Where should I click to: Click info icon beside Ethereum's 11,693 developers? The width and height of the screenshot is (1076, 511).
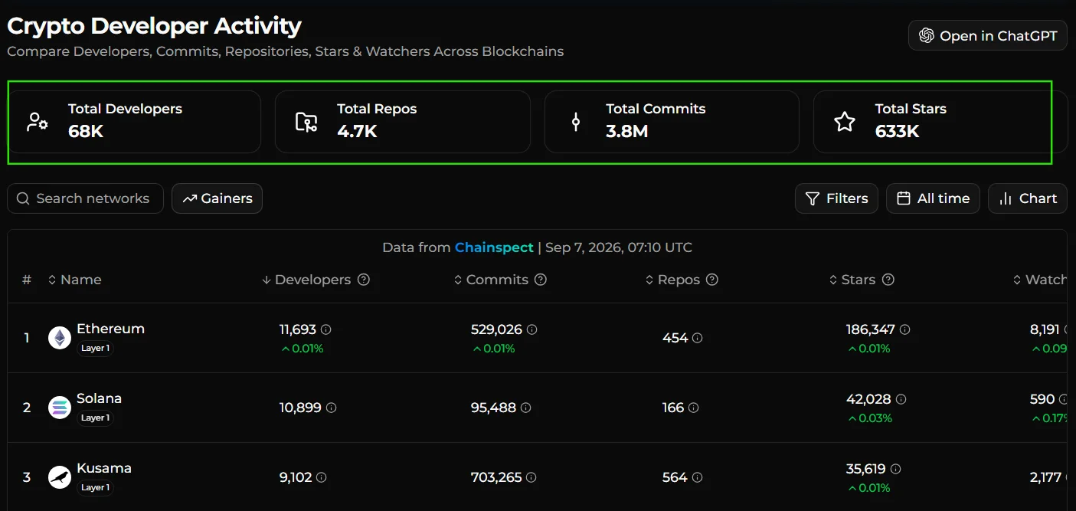tap(326, 329)
